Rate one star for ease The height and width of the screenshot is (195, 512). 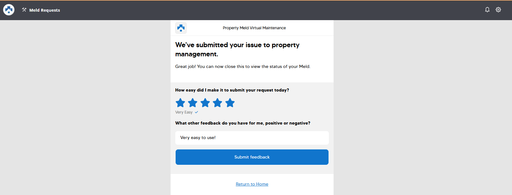pyautogui.click(x=180, y=103)
